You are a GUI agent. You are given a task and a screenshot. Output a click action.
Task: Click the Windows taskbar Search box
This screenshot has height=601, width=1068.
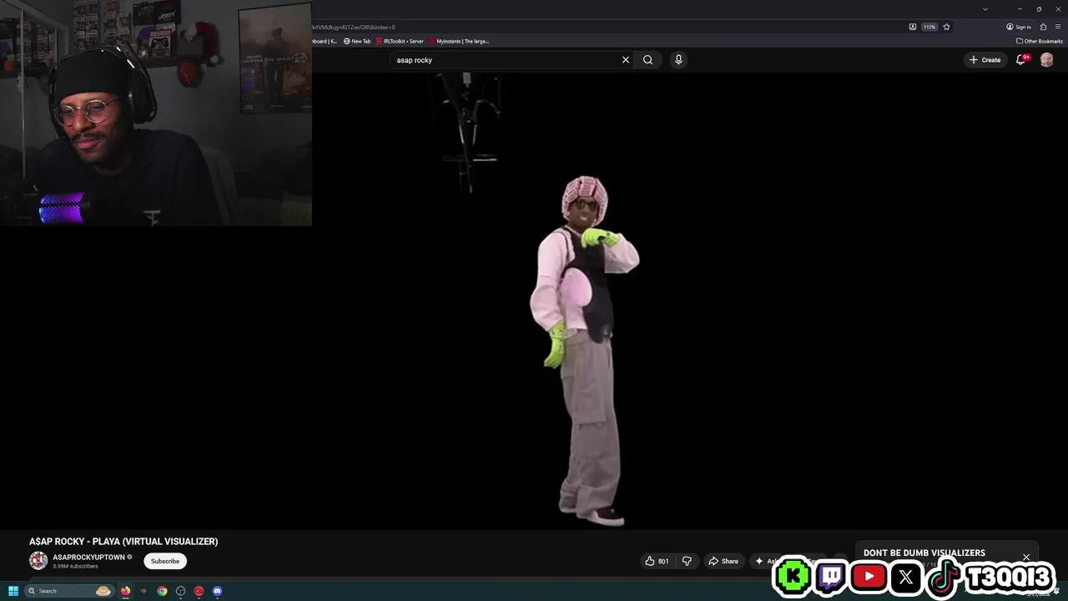tap(69, 591)
